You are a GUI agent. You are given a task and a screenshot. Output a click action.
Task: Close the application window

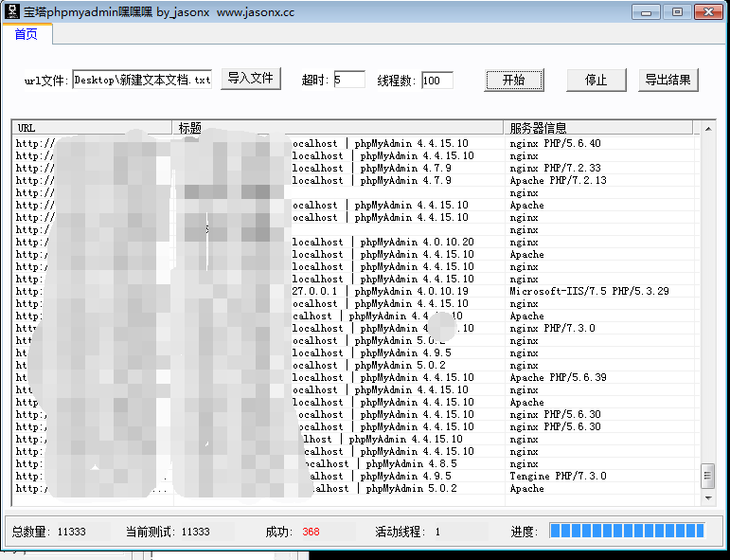click(x=707, y=12)
